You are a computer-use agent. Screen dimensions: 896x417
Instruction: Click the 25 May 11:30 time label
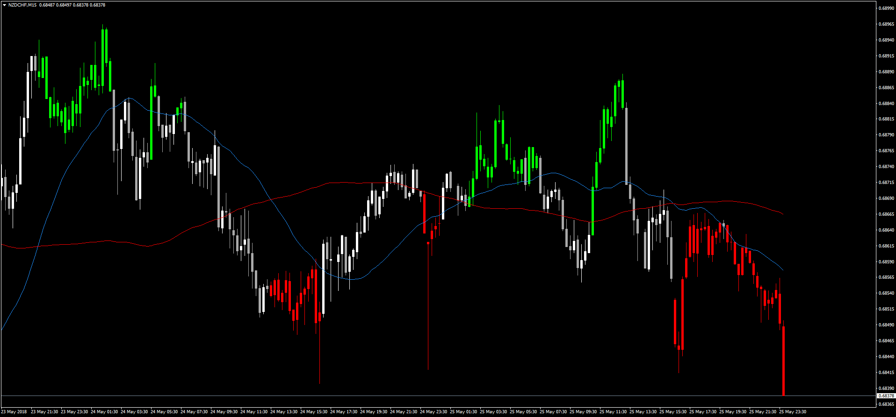[x=613, y=412]
